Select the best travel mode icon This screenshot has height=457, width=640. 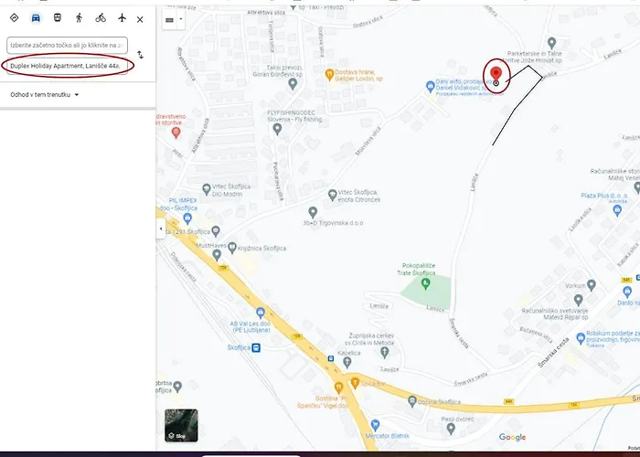(x=14, y=17)
